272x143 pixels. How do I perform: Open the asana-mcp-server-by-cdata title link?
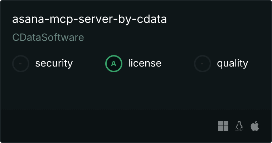[89, 19]
